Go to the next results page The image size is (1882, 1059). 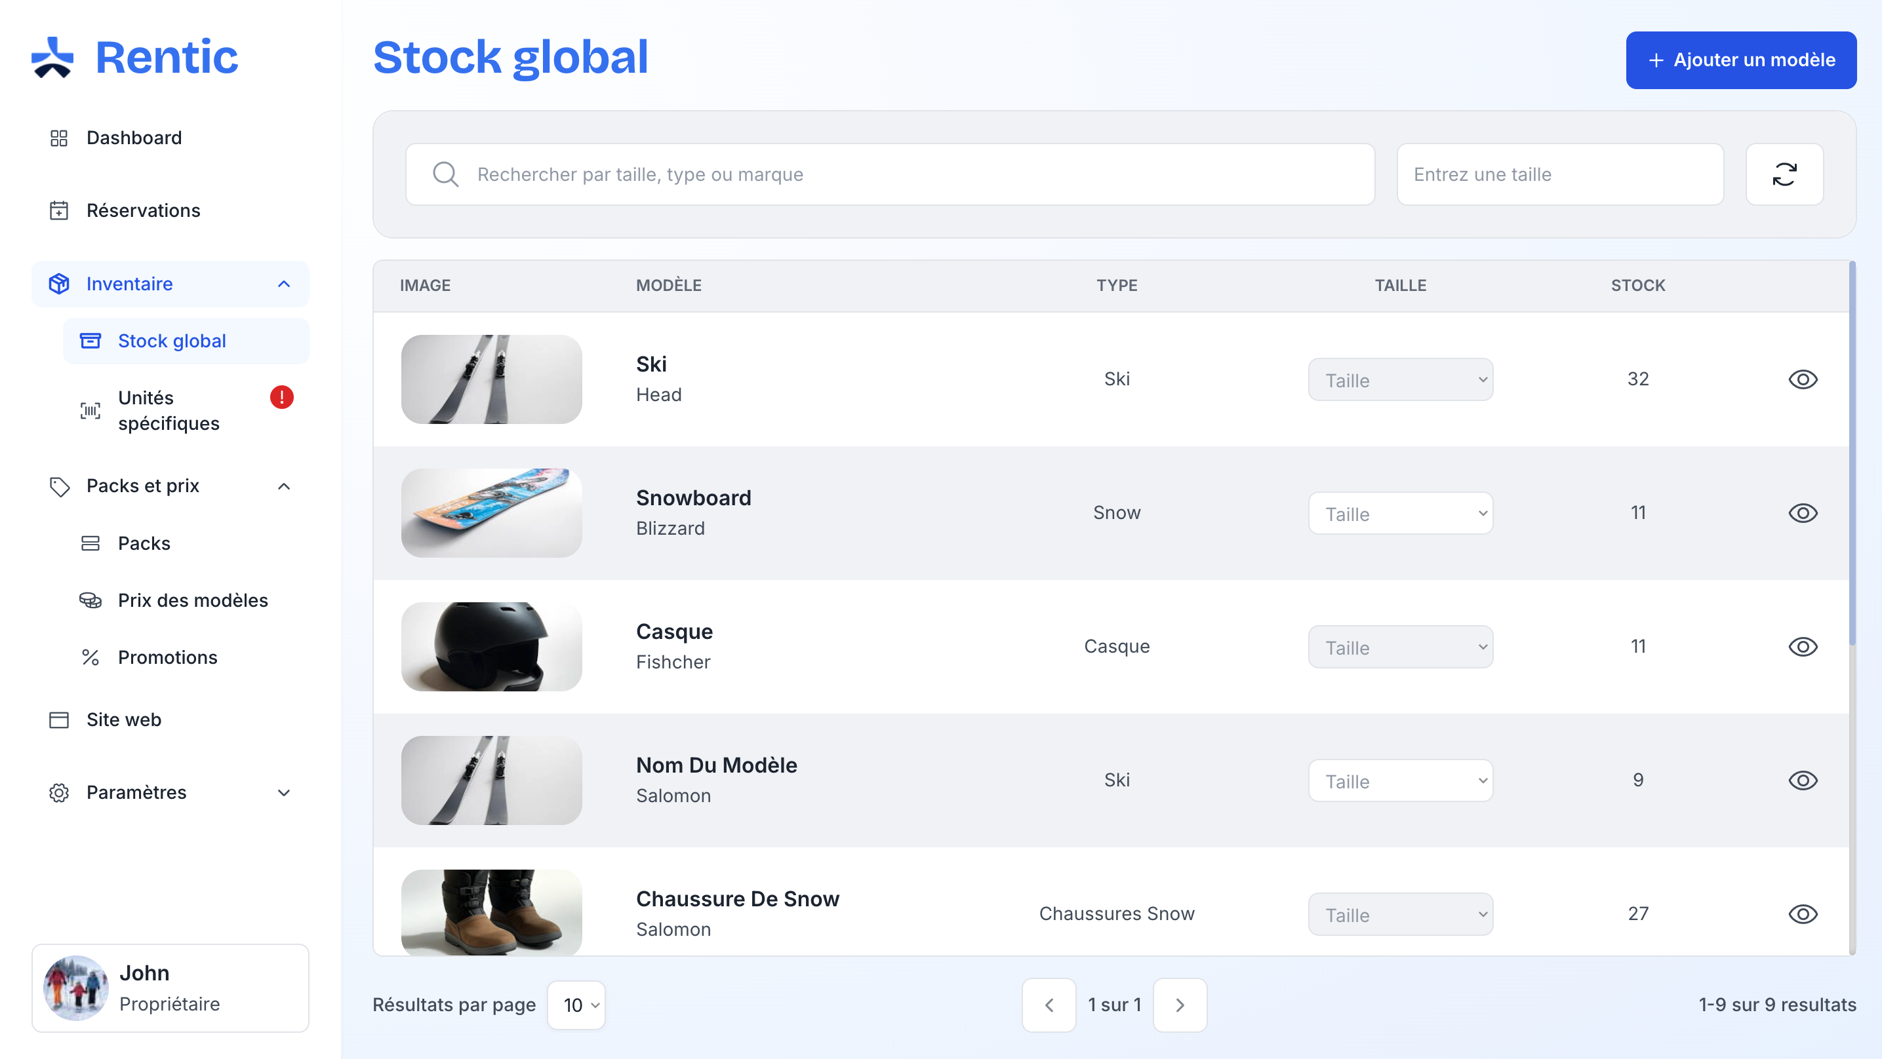click(1179, 1005)
